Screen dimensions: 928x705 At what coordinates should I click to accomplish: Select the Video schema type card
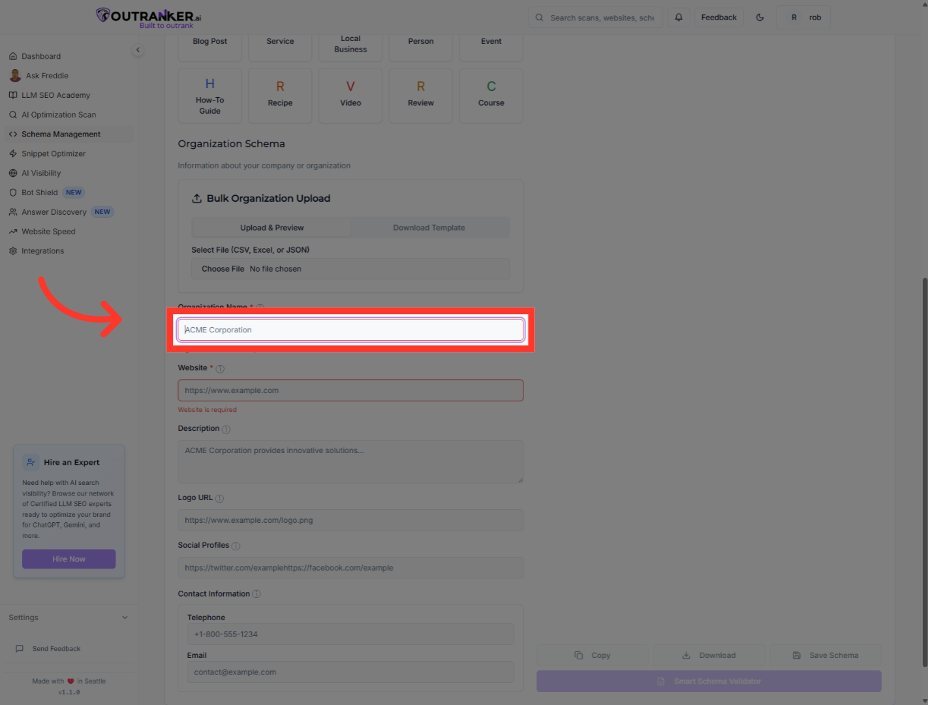350,95
